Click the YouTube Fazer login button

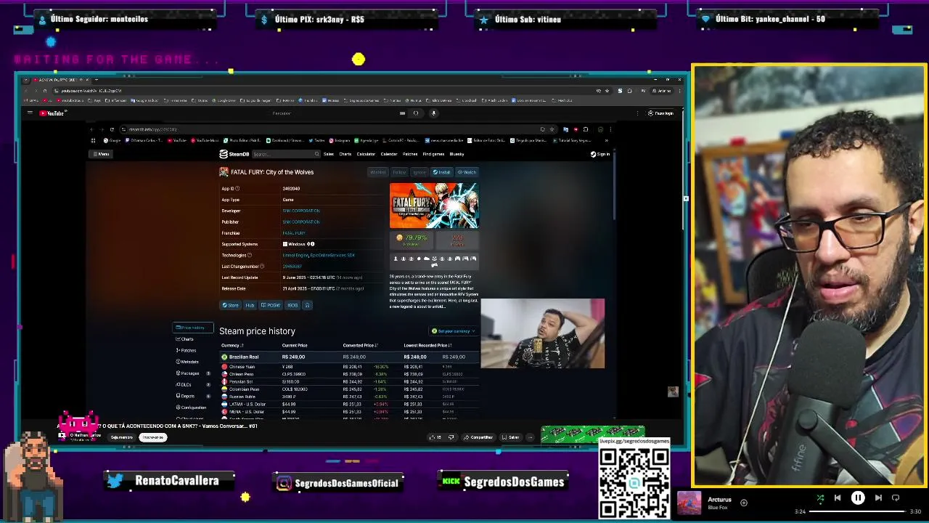point(660,113)
